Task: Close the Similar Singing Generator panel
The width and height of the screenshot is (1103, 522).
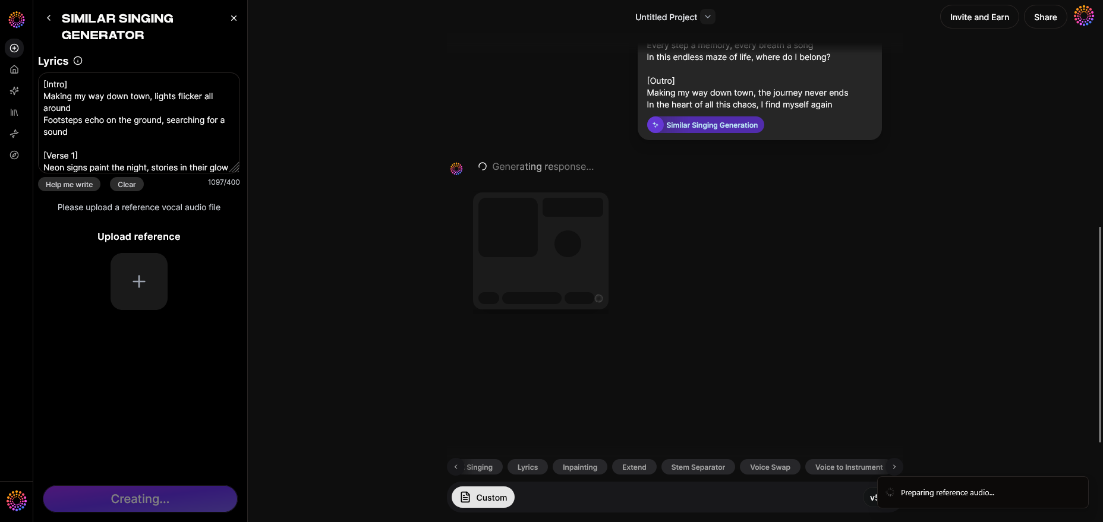Action: pyautogui.click(x=234, y=18)
